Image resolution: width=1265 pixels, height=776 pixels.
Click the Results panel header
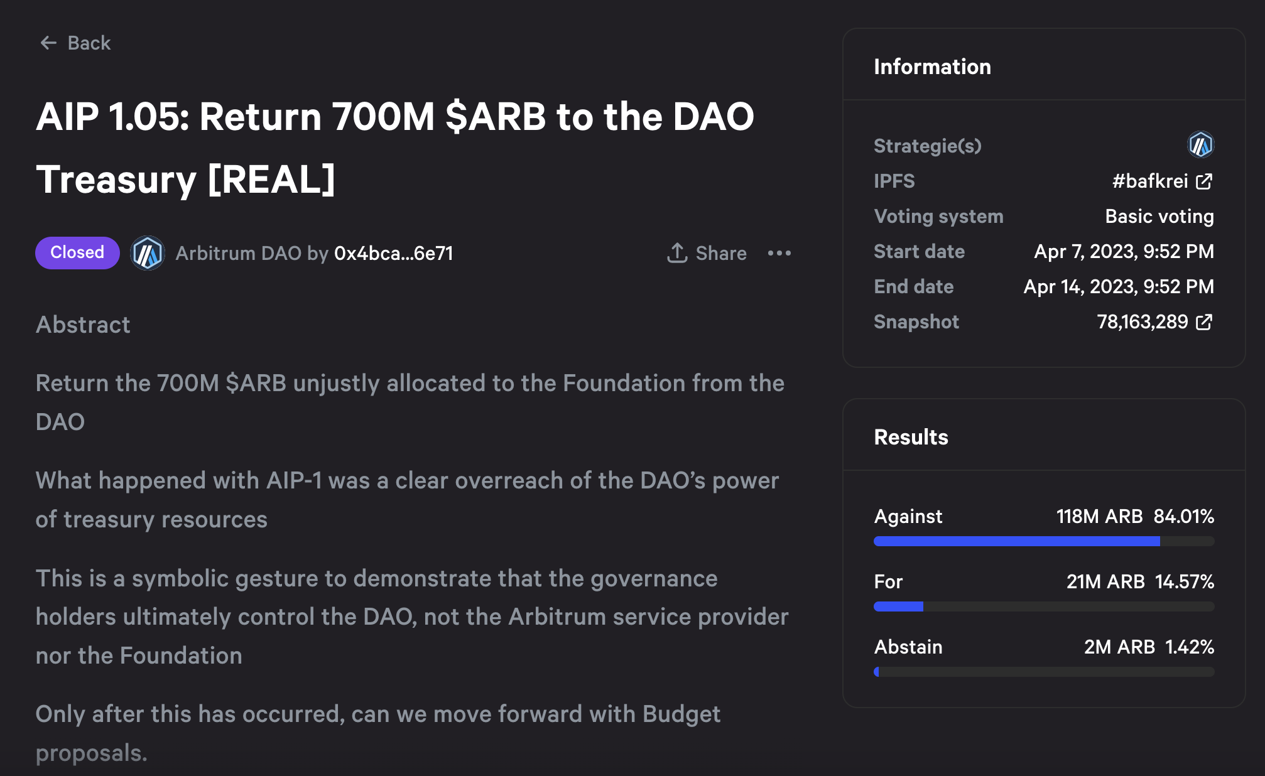tap(911, 437)
